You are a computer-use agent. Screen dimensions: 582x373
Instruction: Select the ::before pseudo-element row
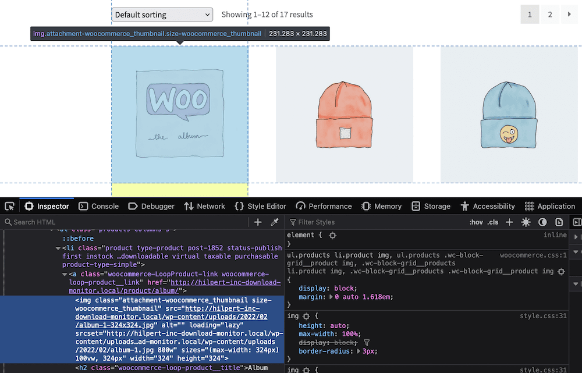pyautogui.click(x=78, y=239)
